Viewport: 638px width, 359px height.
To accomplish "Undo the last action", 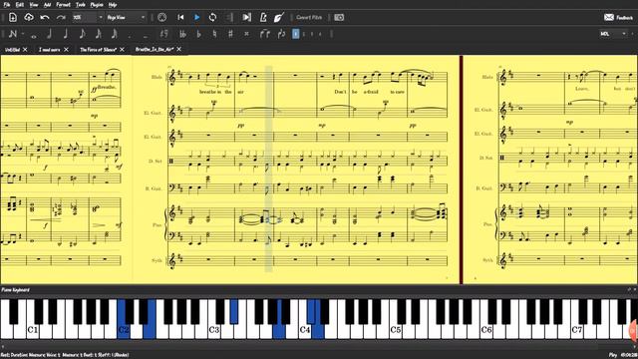I will (45, 17).
